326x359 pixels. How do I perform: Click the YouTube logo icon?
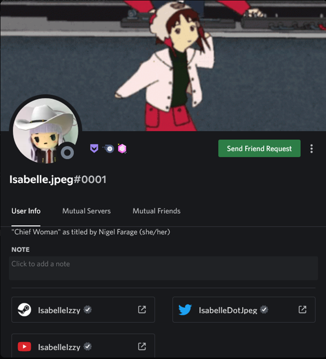point(25,346)
